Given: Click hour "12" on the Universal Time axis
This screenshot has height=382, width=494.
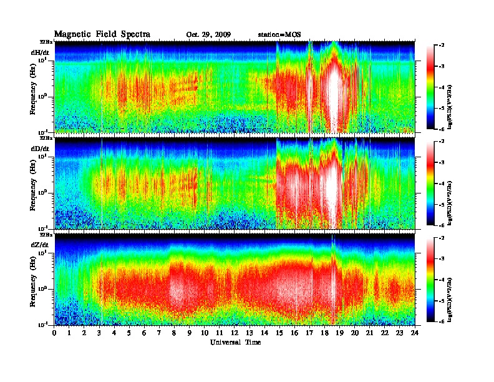Looking at the screenshot, I should click(235, 333).
